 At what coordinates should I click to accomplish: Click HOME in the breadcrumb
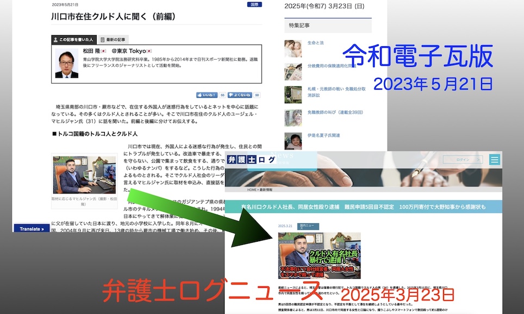[252, 190]
